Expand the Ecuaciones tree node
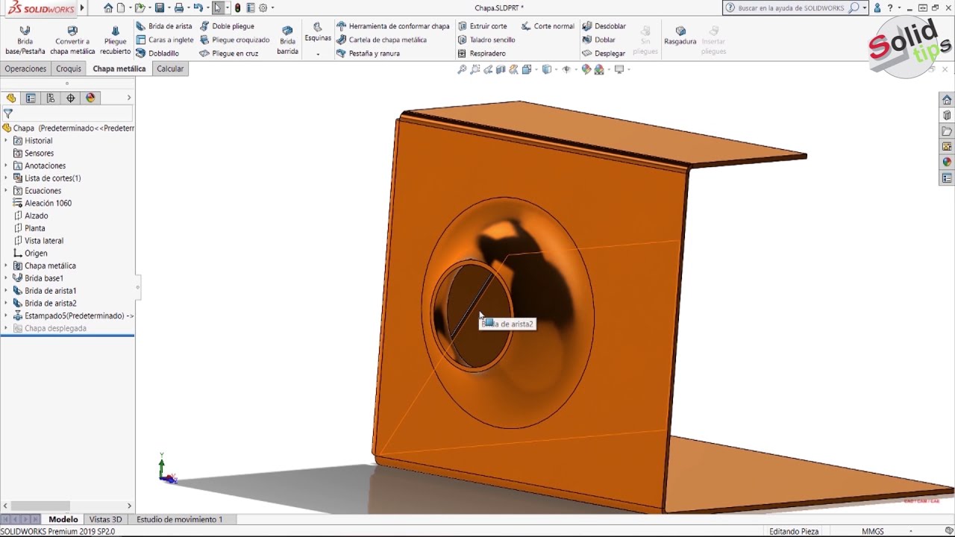The width and height of the screenshot is (955, 537). 6,190
